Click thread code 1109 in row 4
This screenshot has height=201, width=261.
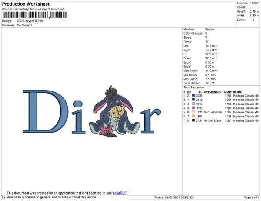coord(228,108)
